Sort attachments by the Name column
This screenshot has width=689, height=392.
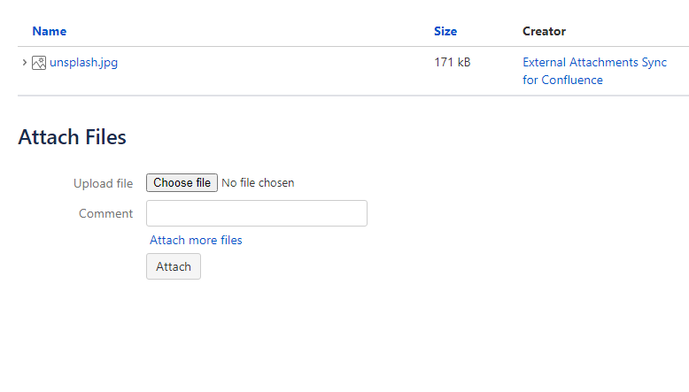click(49, 31)
